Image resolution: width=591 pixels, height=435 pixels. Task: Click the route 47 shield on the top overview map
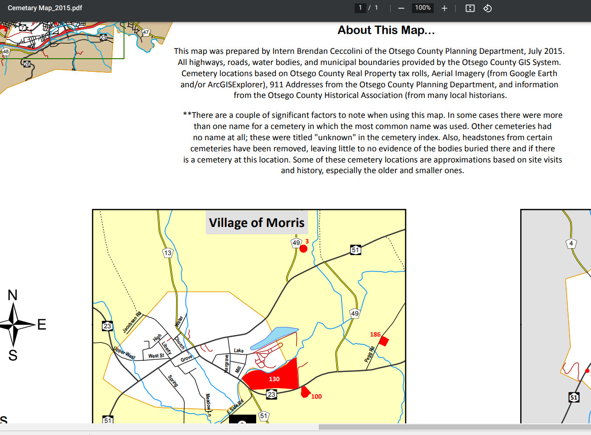point(146,33)
